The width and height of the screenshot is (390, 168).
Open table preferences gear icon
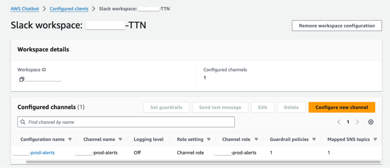[371, 122]
